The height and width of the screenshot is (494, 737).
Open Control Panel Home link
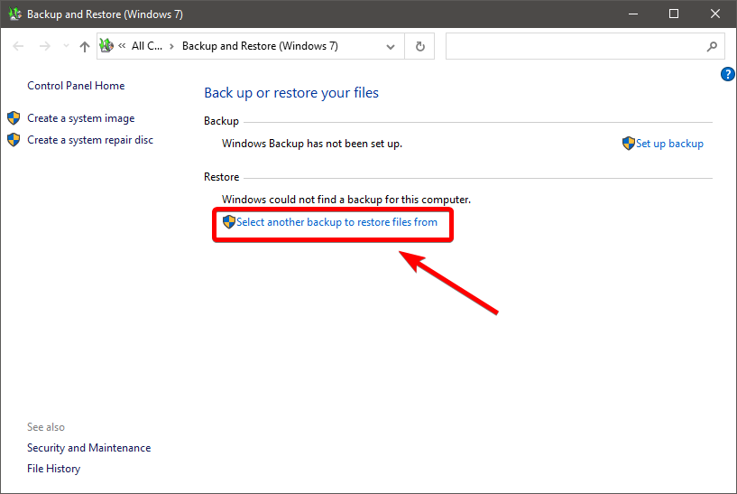click(76, 86)
